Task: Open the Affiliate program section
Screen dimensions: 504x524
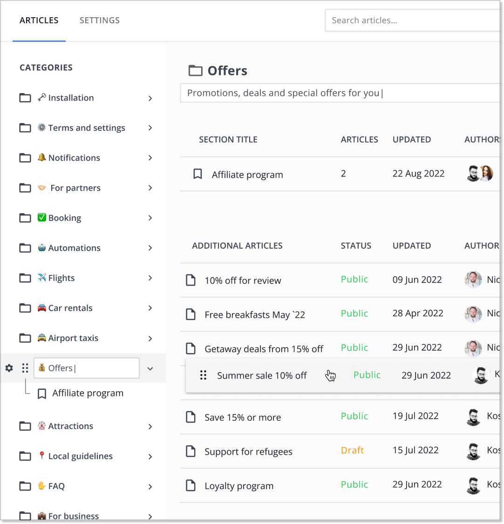Action: [247, 174]
